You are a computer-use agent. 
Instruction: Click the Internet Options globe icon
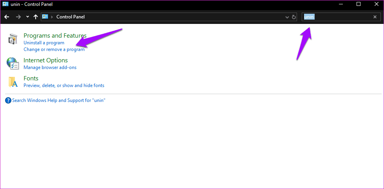point(13,64)
